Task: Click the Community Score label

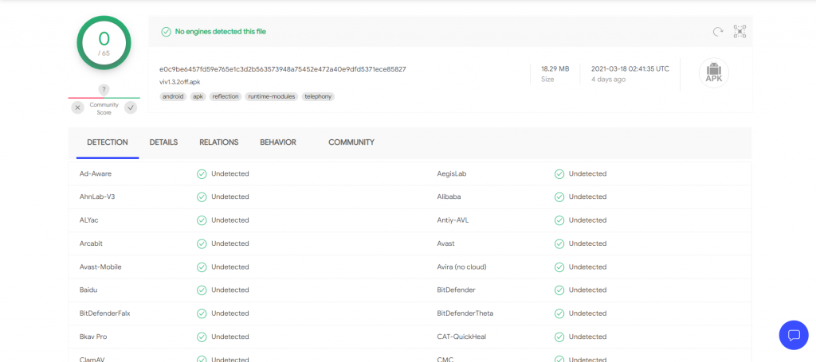Action: pos(104,108)
